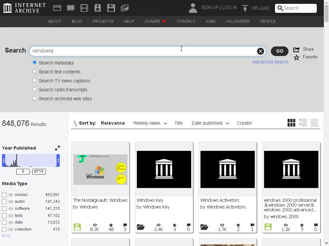Image resolution: width=329 pixels, height=246 pixels.
Task: Open the Images icon in top bar
Action: tap(125, 8)
